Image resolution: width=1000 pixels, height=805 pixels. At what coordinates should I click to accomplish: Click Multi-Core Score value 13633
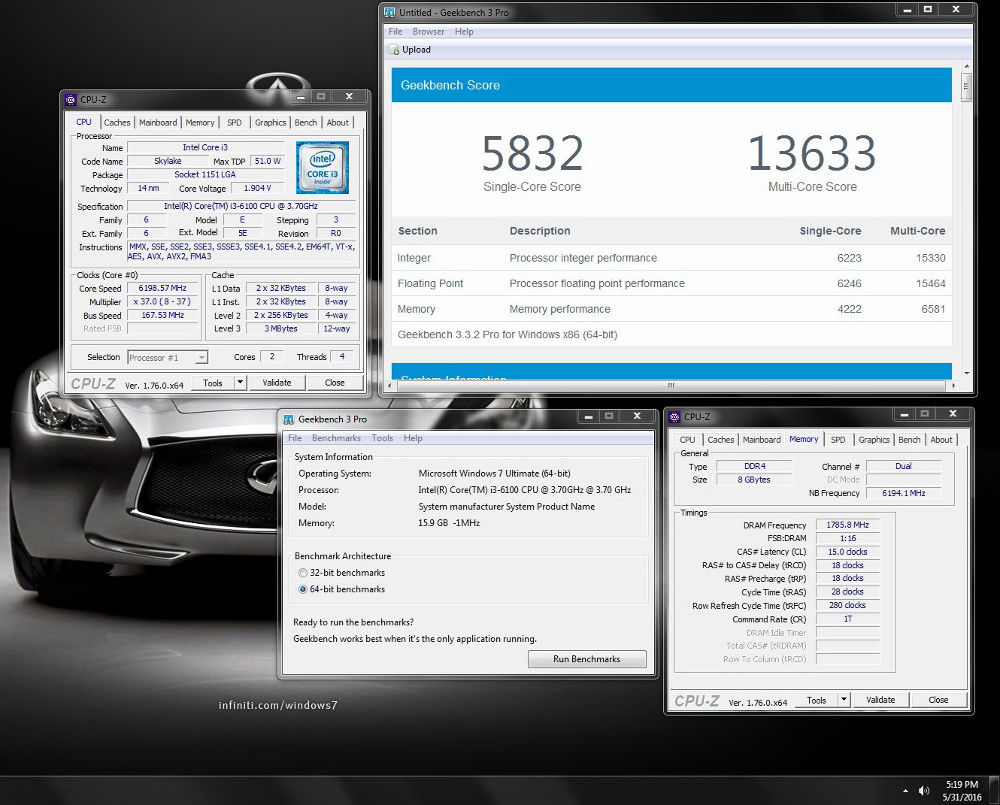point(812,153)
